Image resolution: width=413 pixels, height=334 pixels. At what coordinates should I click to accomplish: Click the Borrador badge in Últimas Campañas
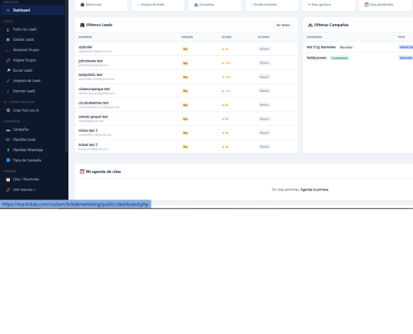[x=346, y=48]
